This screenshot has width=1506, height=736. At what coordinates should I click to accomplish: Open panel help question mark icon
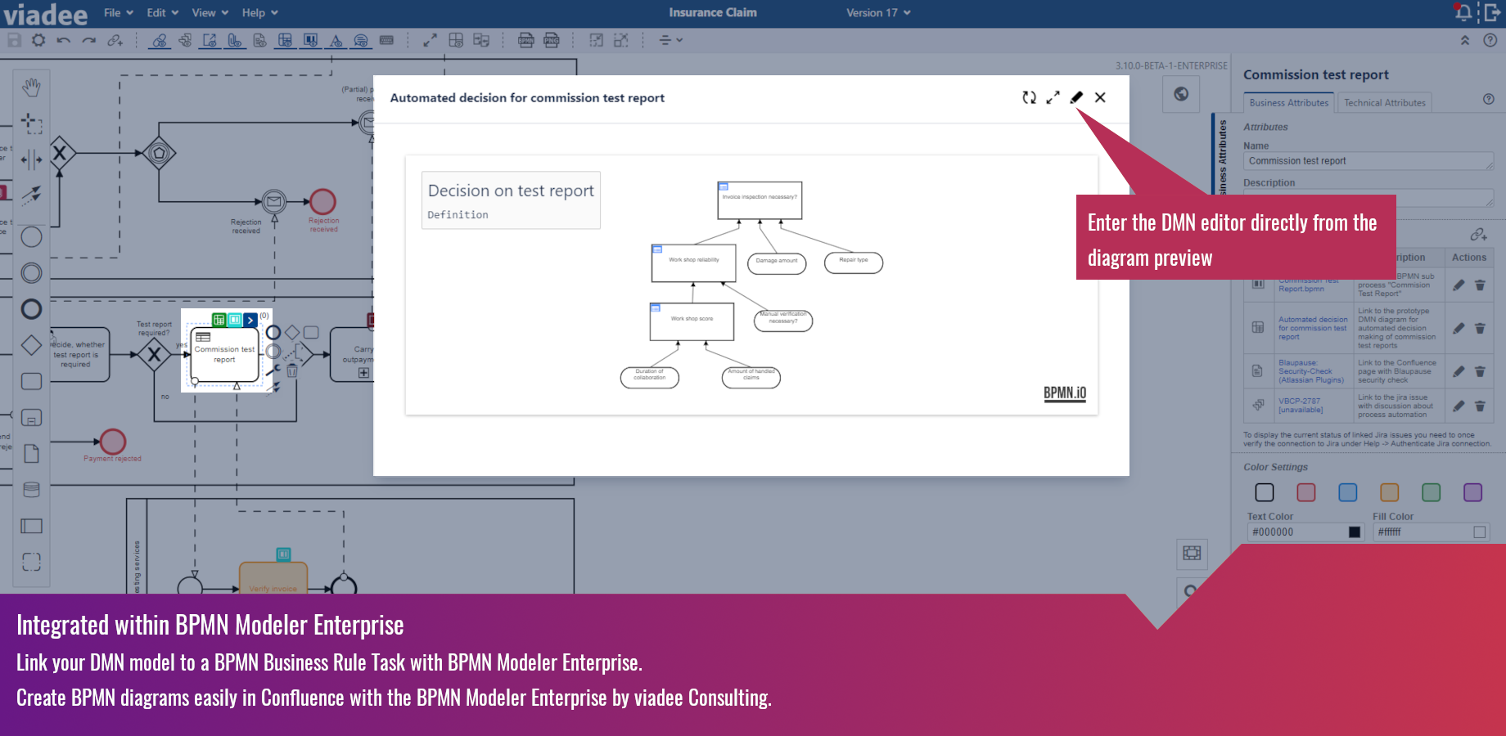1489,99
